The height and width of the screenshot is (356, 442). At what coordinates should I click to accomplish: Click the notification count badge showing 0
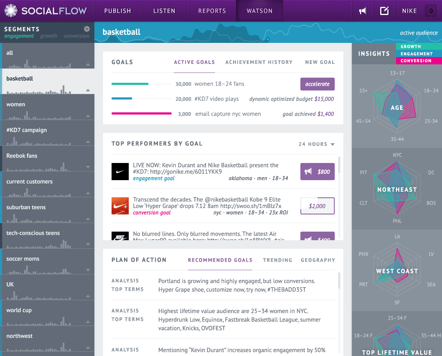(x=431, y=11)
